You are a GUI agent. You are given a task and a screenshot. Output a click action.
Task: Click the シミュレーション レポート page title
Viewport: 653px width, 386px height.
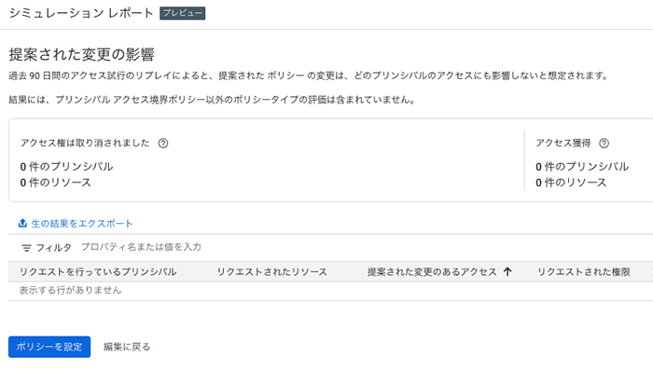(x=81, y=14)
